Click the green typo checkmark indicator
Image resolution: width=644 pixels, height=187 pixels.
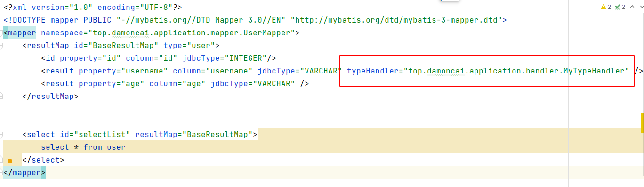pos(618,7)
